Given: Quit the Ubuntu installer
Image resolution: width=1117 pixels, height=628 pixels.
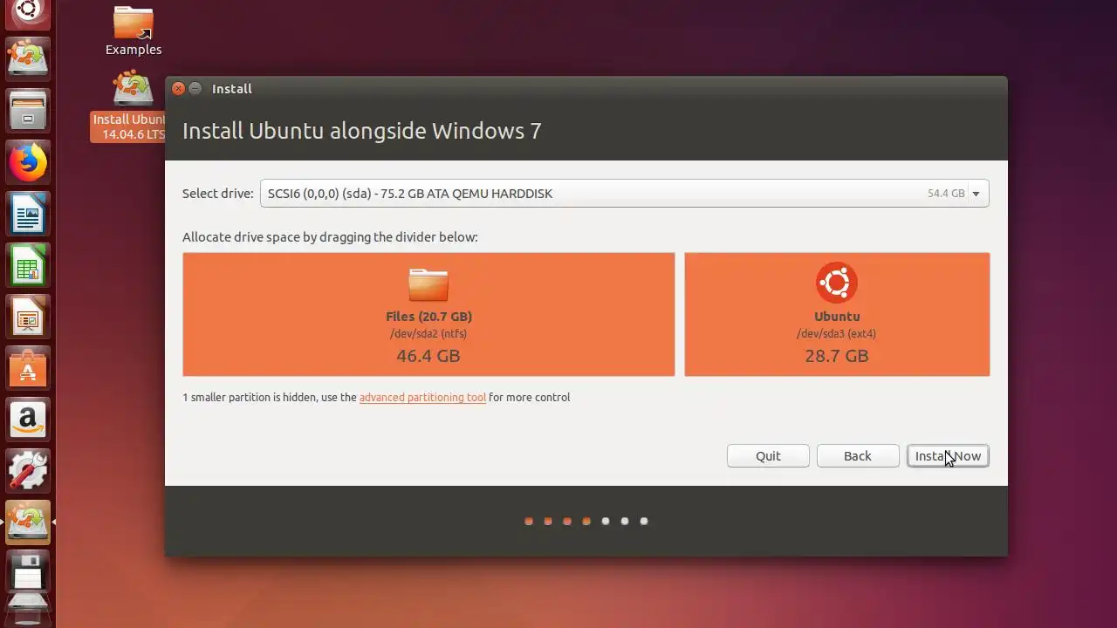Looking at the screenshot, I should point(768,456).
